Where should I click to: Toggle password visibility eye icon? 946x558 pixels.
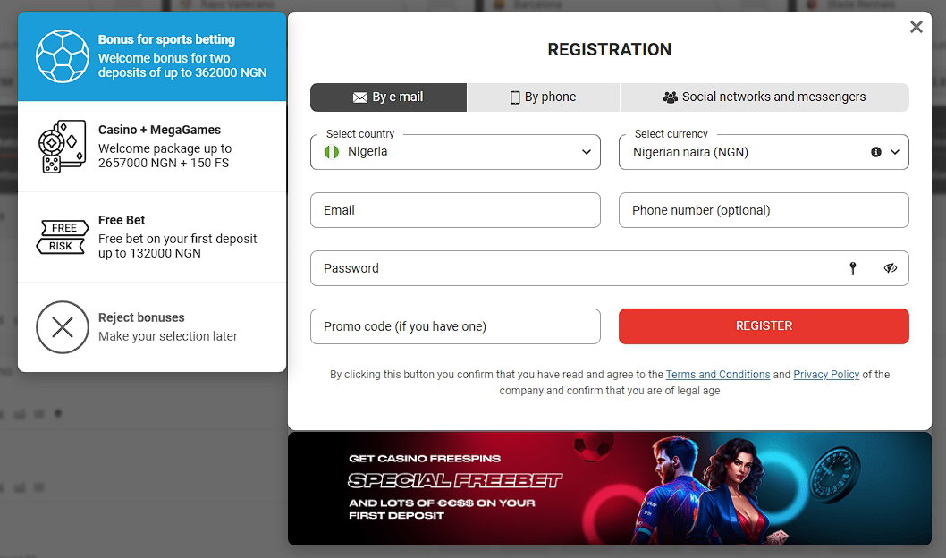[x=890, y=268]
